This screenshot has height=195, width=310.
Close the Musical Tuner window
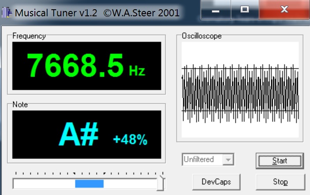tap(284, 10)
